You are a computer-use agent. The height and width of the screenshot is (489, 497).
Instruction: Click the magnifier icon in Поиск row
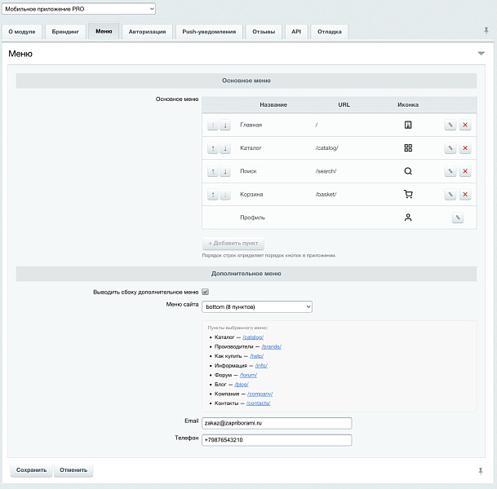[x=408, y=171]
